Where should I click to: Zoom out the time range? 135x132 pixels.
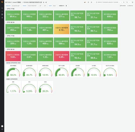pyautogui.click(x=124, y=2)
